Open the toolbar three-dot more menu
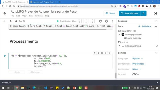This screenshot has height=90, width=160. tap(112, 21)
